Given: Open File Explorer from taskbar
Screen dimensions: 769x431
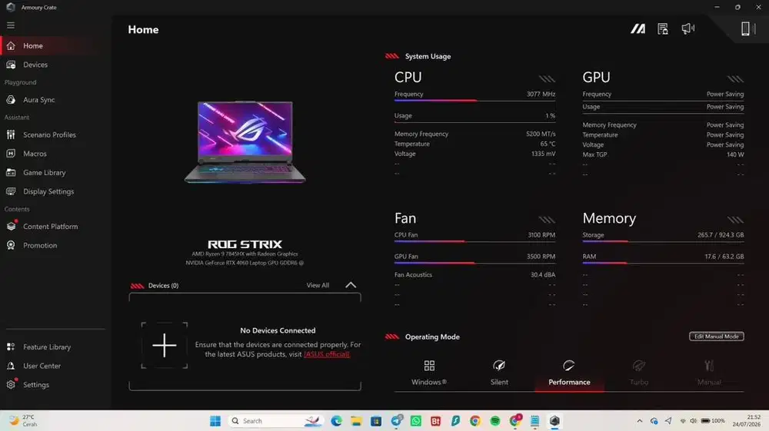Looking at the screenshot, I should point(356,421).
